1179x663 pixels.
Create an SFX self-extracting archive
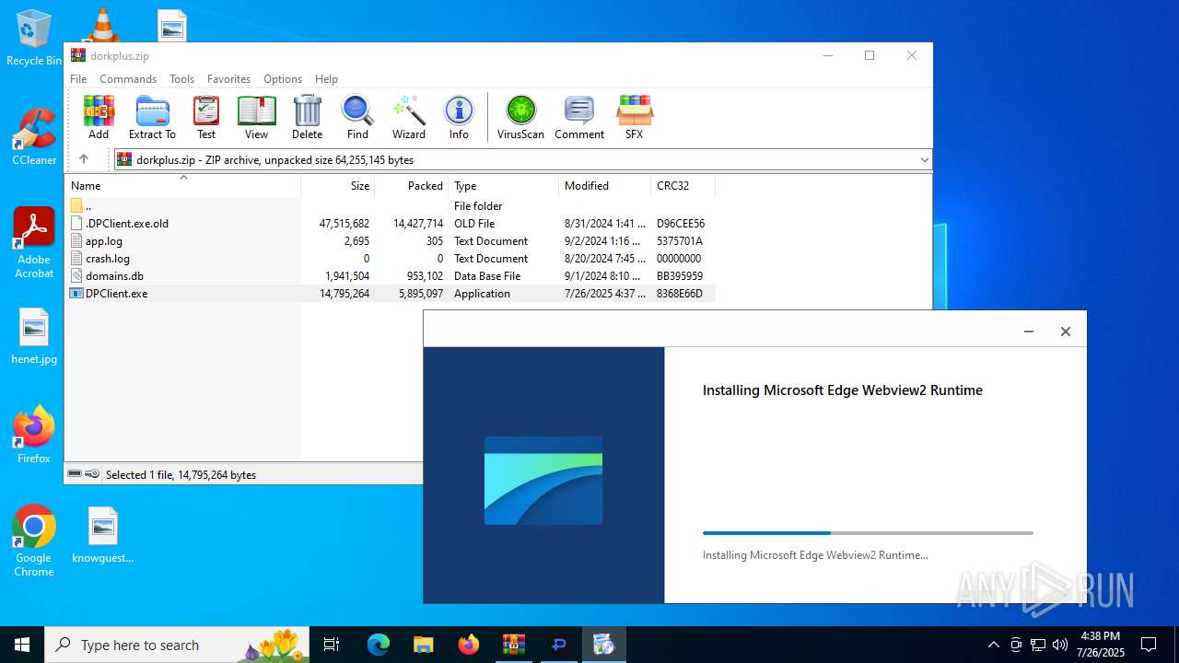(635, 117)
